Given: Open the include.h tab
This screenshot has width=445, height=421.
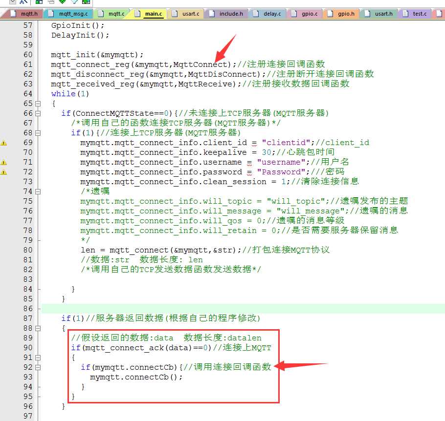Looking at the screenshot, I should pos(226,14).
